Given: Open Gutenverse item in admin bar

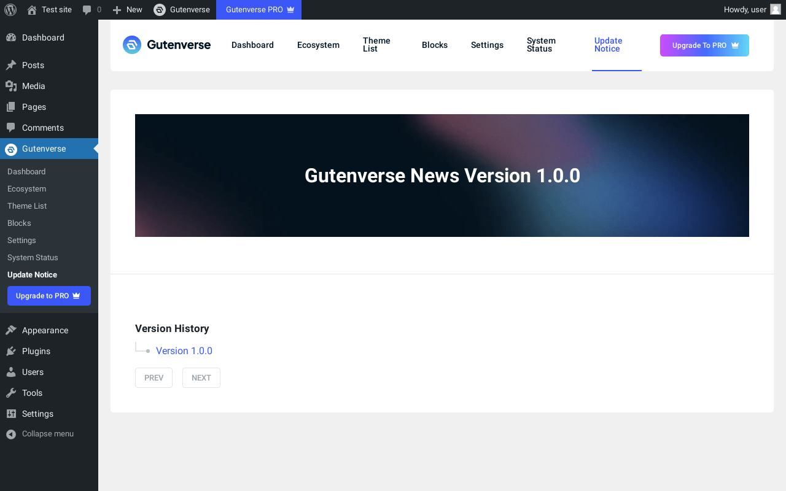Looking at the screenshot, I should (182, 10).
